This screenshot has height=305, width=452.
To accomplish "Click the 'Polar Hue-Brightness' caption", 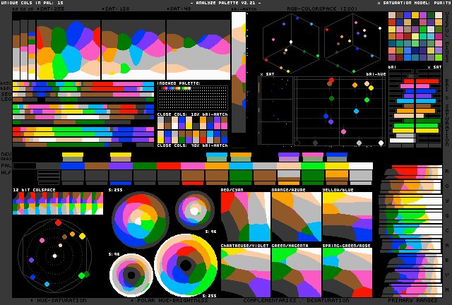I will [x=172, y=300].
